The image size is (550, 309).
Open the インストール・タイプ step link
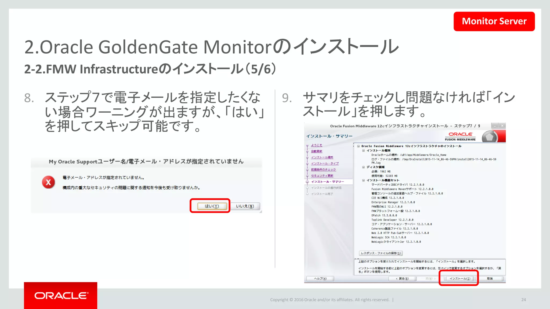pyautogui.click(x=325, y=163)
